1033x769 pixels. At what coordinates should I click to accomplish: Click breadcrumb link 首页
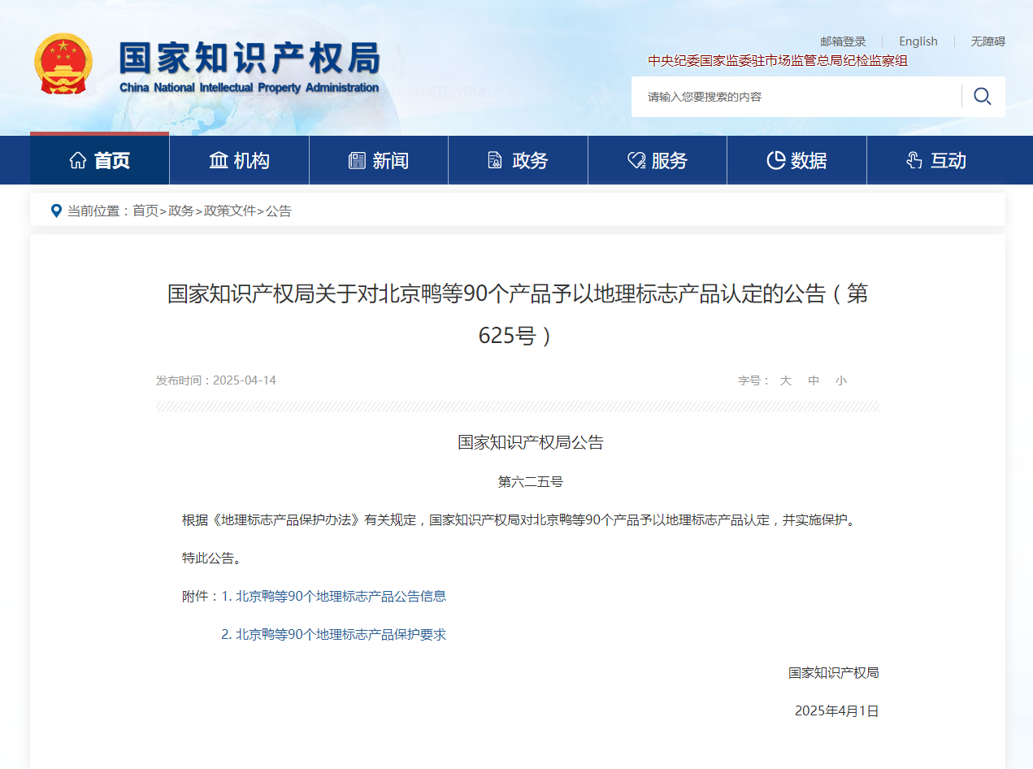[145, 211]
